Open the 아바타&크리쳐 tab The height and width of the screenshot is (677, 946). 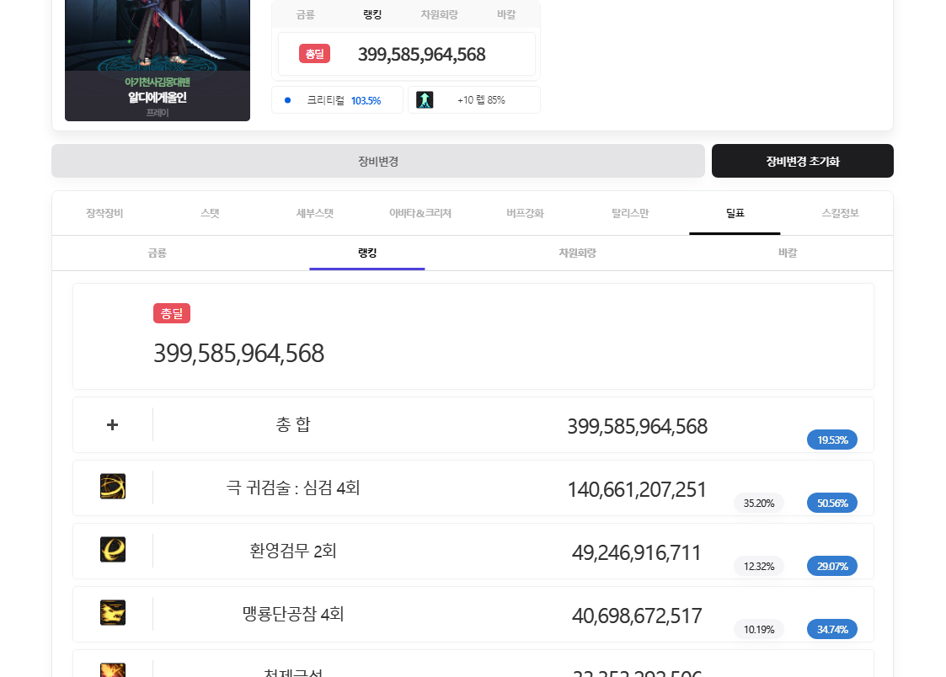[x=420, y=213]
